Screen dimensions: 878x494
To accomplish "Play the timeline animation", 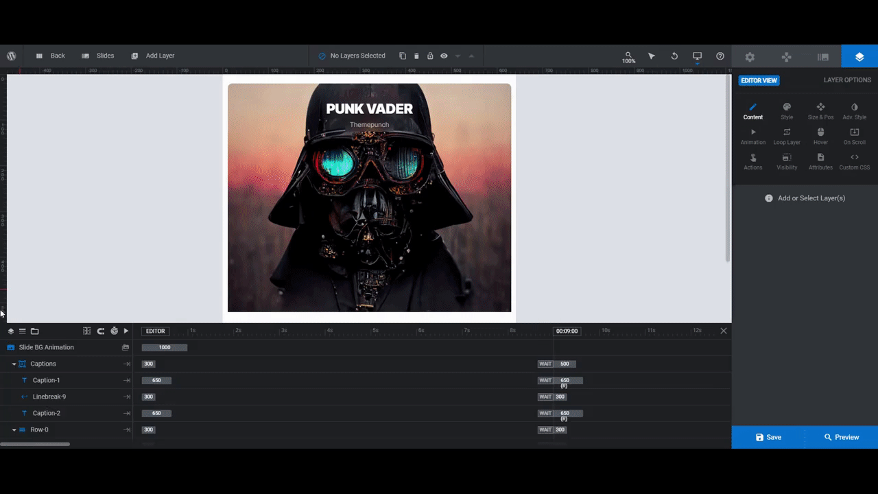I will [x=126, y=331].
